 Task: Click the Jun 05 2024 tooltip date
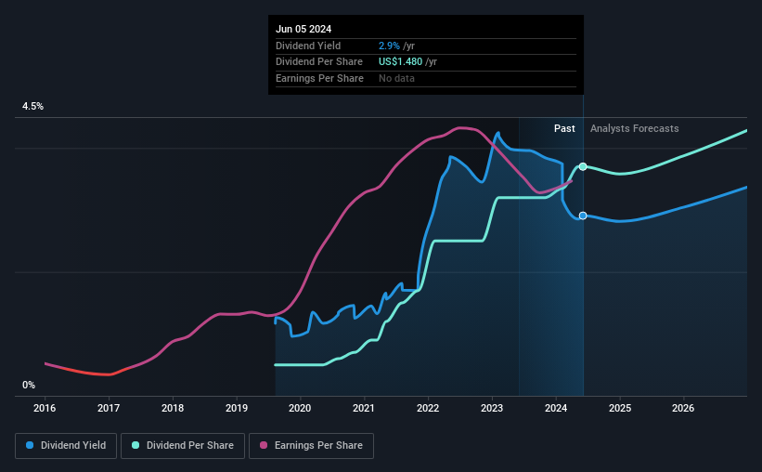[304, 29]
